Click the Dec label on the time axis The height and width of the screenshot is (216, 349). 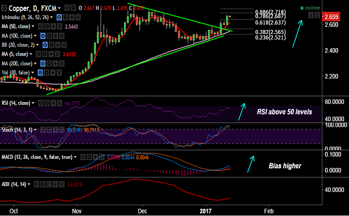(142, 211)
